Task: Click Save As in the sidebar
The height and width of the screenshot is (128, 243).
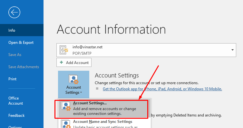Action: coord(15,55)
